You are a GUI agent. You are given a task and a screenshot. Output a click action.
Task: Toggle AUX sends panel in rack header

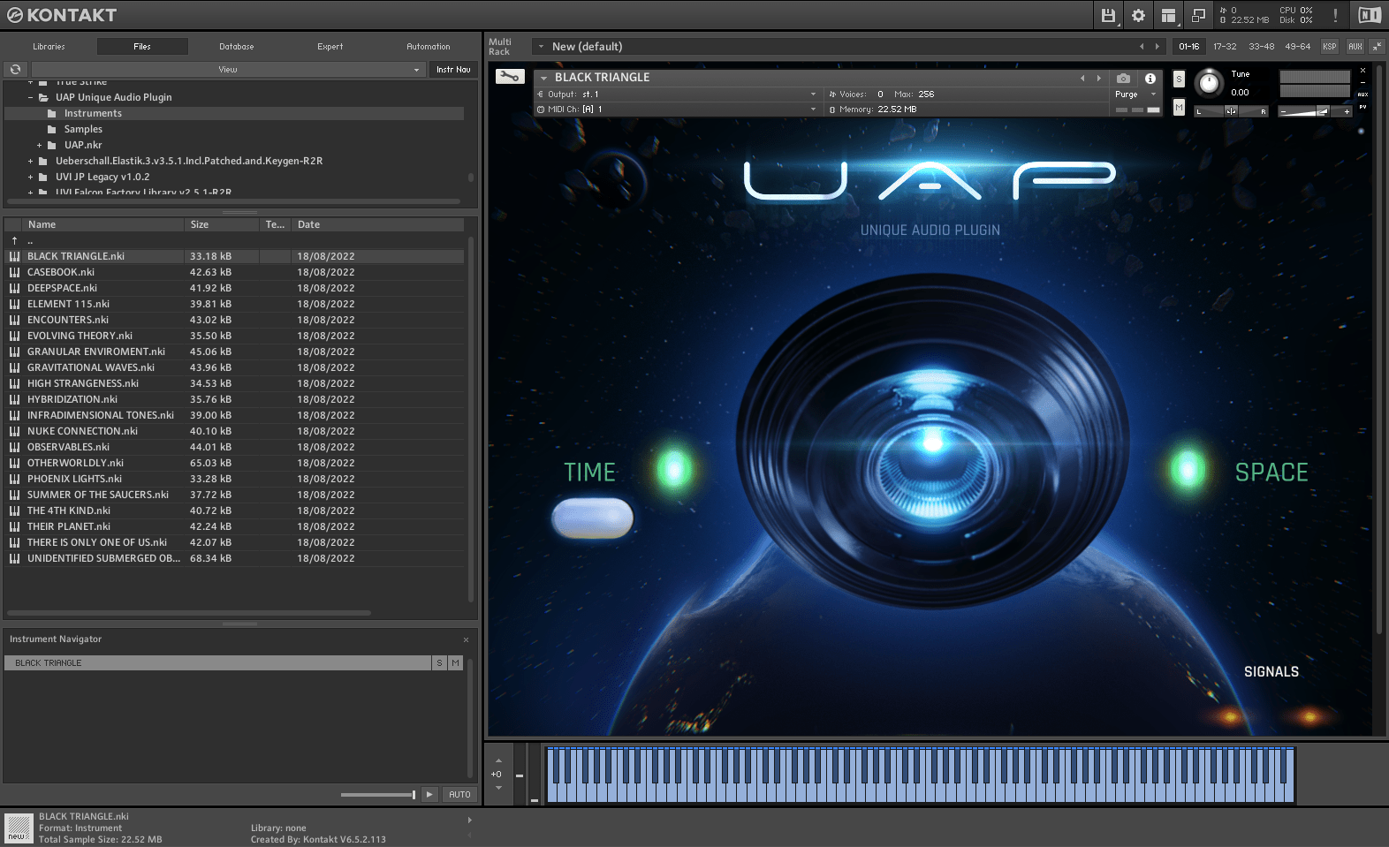click(1355, 46)
